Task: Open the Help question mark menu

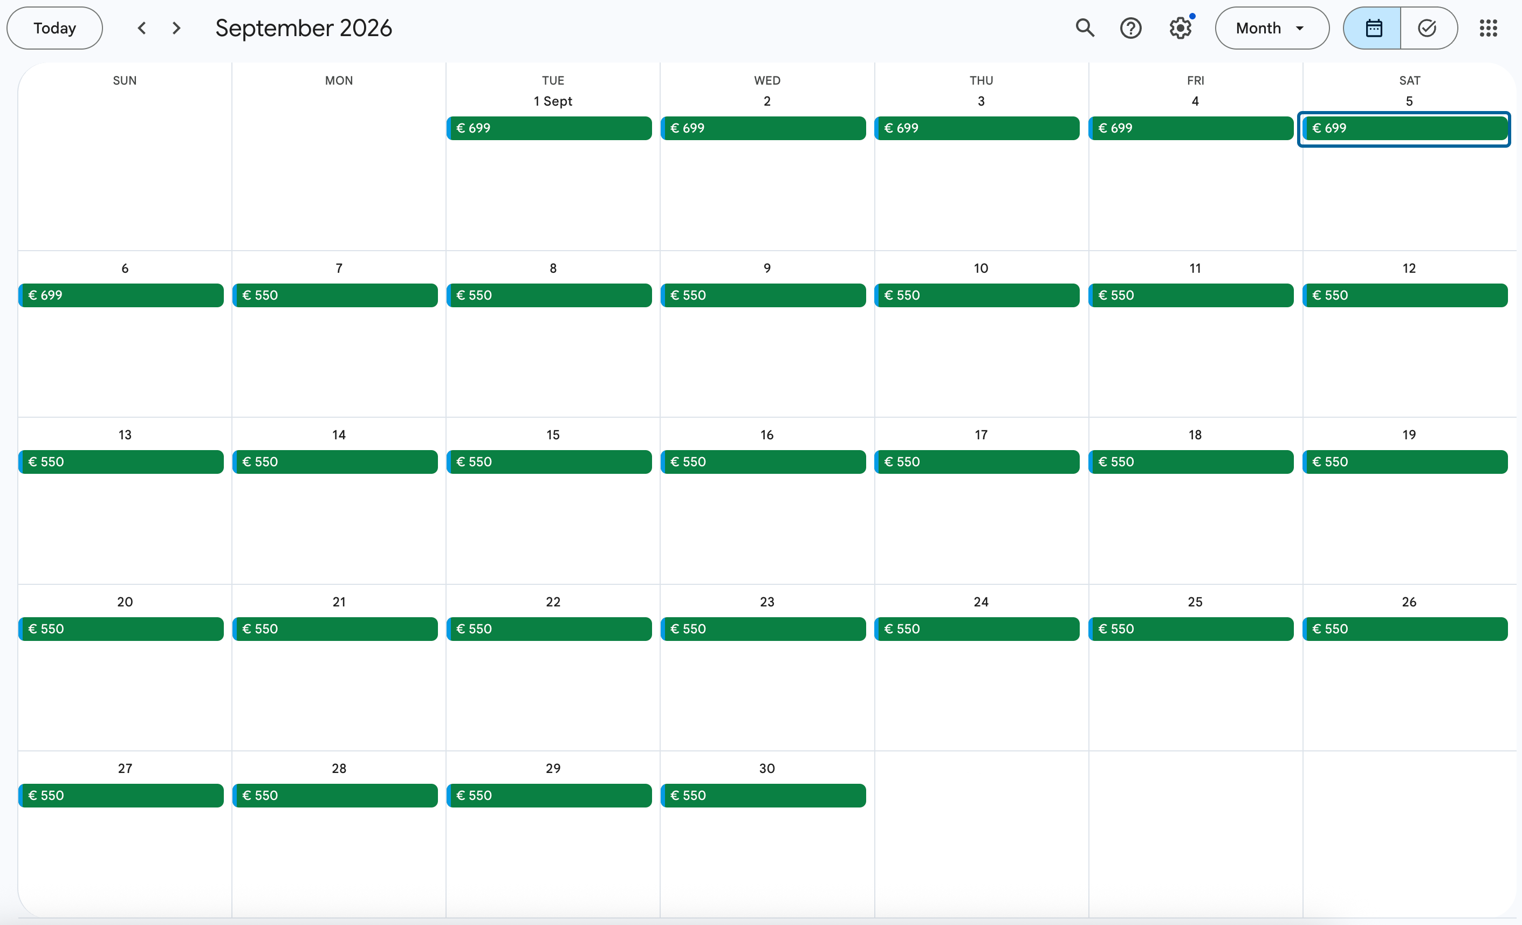Action: coord(1130,28)
